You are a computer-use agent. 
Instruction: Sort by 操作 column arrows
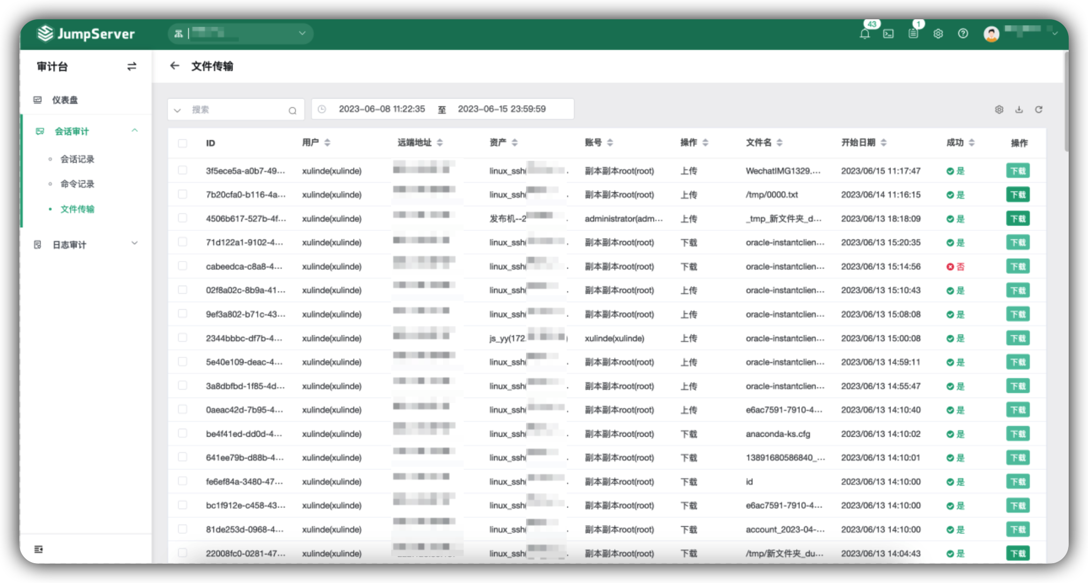(x=705, y=143)
